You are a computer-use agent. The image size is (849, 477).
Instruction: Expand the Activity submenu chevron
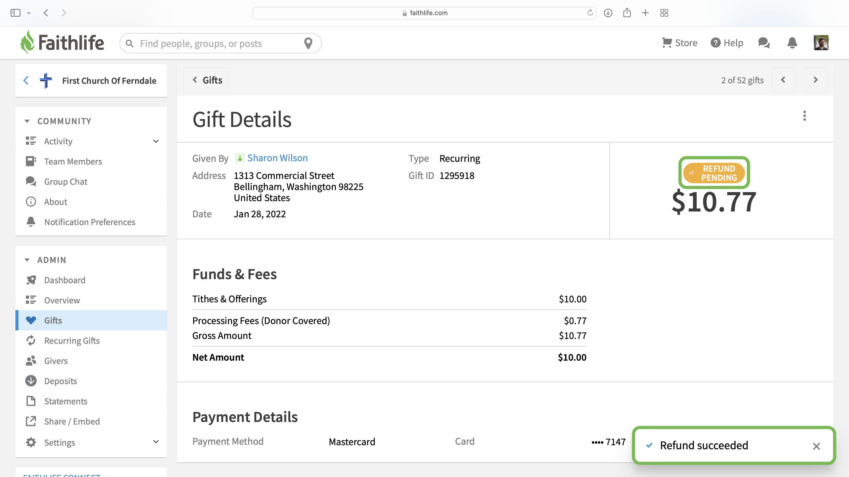tap(156, 141)
